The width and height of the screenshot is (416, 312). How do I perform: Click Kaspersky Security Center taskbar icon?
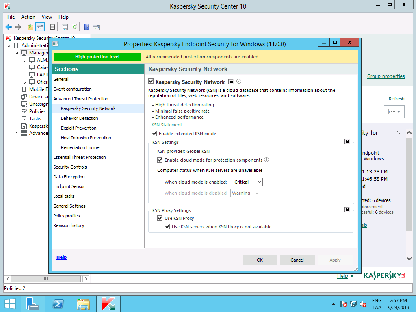[x=108, y=304]
